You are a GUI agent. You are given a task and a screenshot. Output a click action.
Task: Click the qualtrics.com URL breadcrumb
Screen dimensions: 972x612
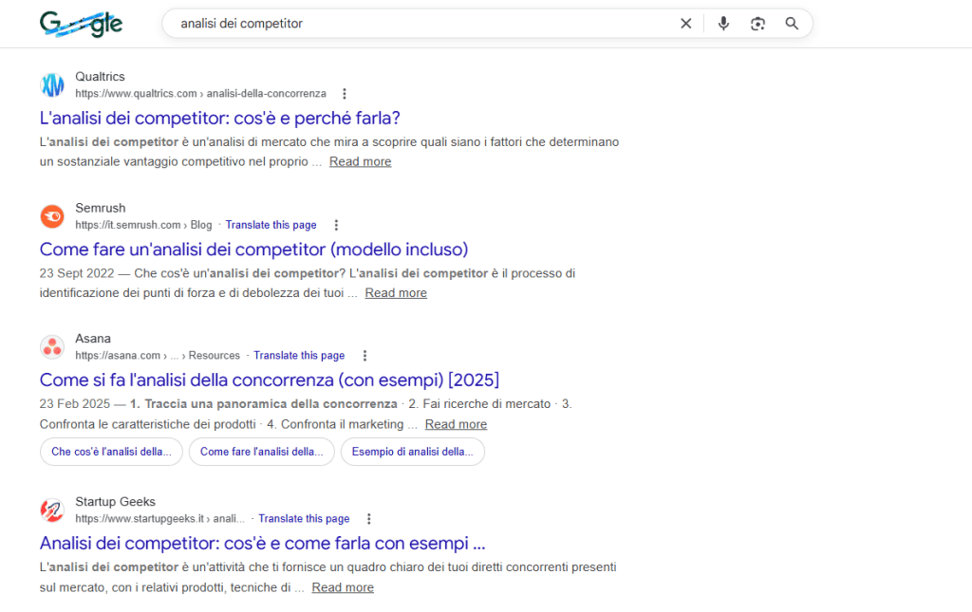point(200,94)
